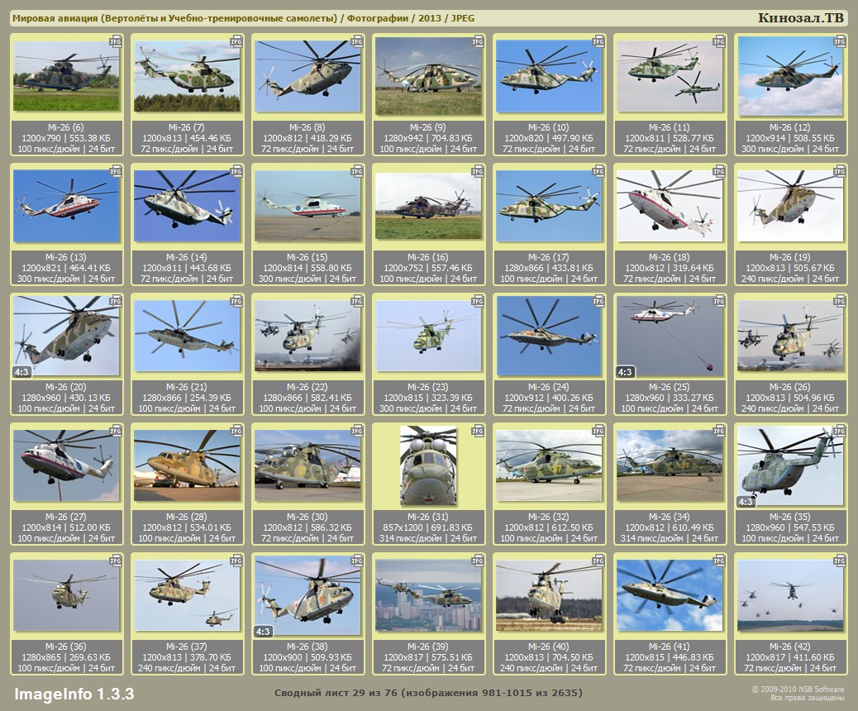This screenshot has width=858, height=711.
Task: Click the JPG badge on Mi-26 (16)
Action: pos(478,171)
